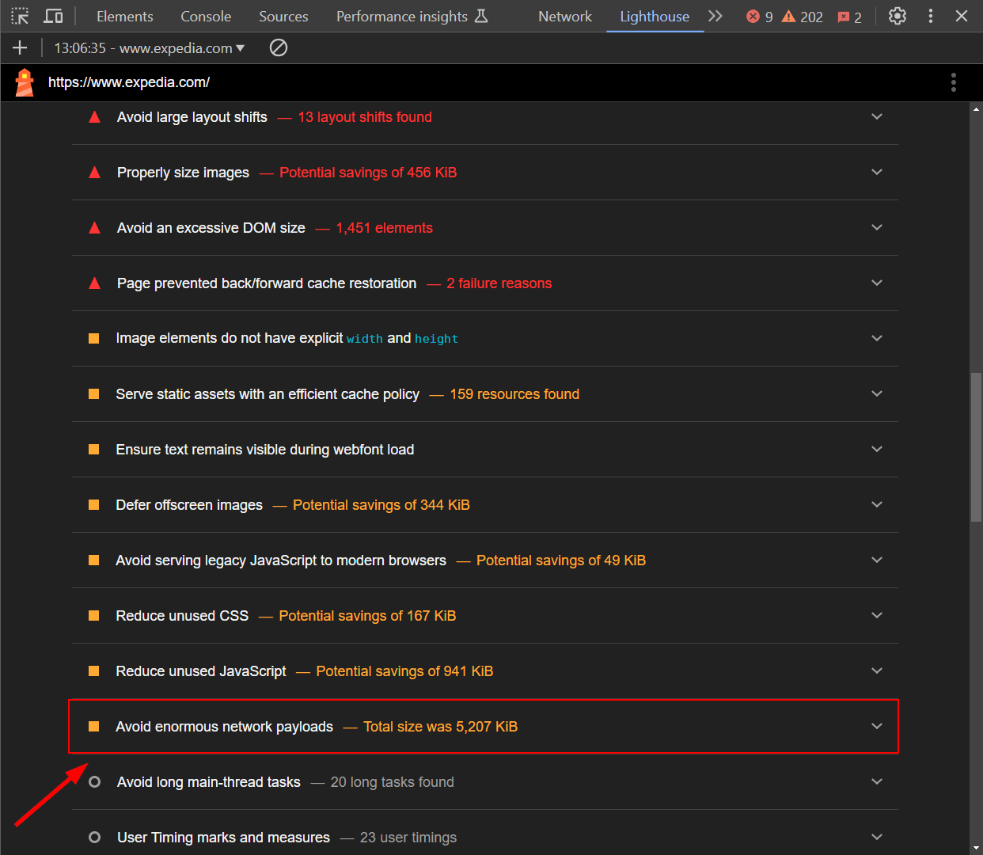The image size is (983, 855).
Task: Click '20 long tasks found' text
Action: coord(393,782)
